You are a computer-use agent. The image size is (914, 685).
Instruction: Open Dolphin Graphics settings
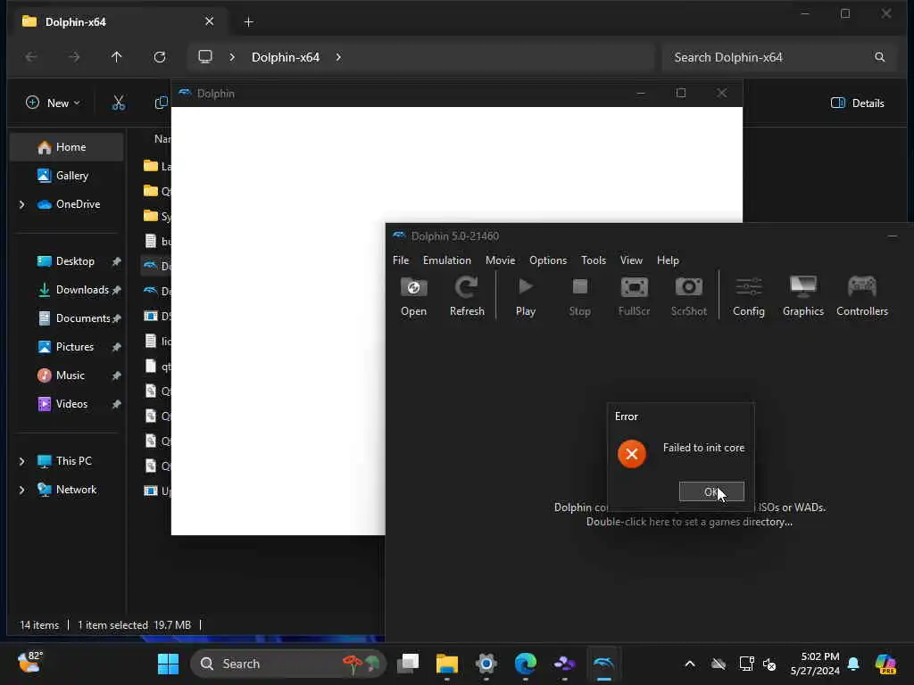[x=802, y=296]
